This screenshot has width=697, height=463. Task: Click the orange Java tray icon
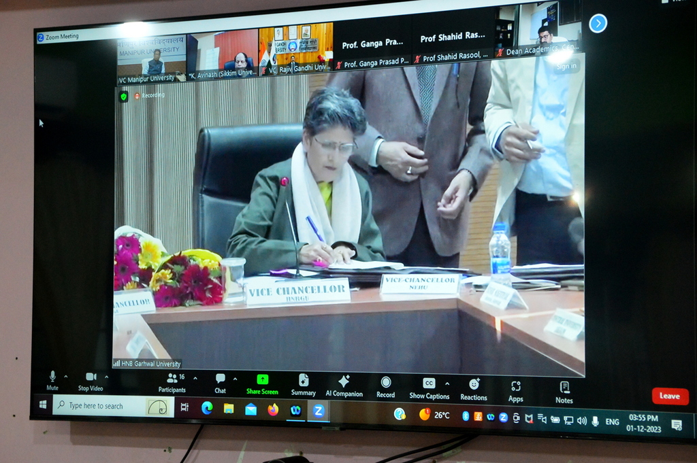coord(479,417)
